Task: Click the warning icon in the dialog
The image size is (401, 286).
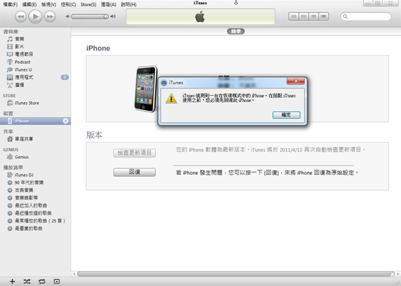Action: [171, 98]
